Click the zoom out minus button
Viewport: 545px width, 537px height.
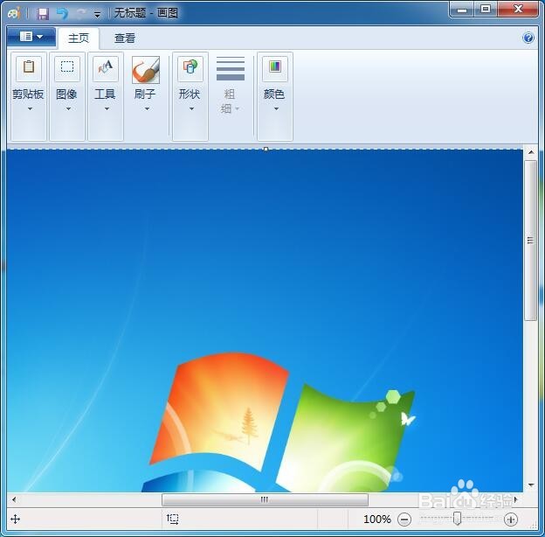point(404,520)
